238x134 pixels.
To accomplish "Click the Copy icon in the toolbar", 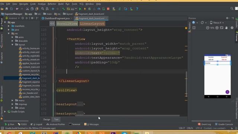I will pos(32,9).
